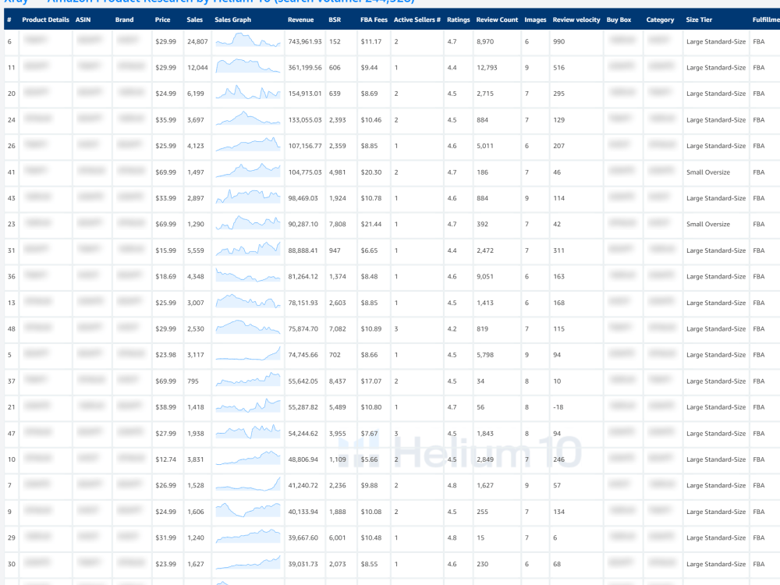Select revenue value 743,961.93
This screenshot has width=780, height=585.
click(305, 42)
